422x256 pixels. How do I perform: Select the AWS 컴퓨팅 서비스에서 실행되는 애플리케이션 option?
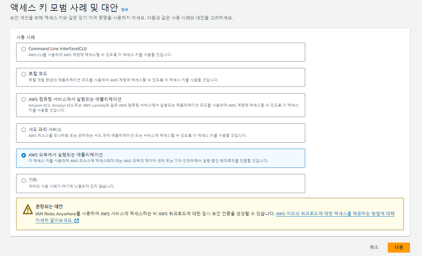pyautogui.click(x=24, y=99)
